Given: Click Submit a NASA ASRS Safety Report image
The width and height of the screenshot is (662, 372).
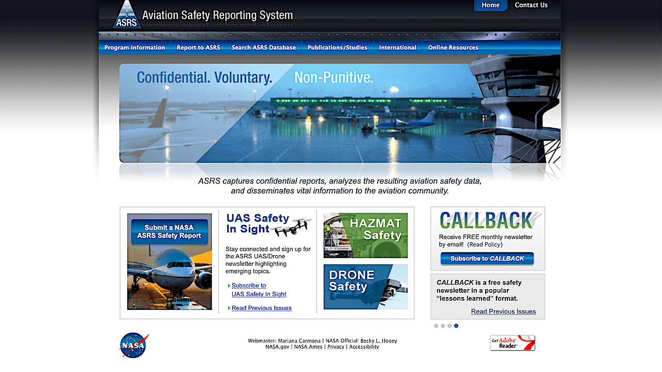Looking at the screenshot, I should (170, 262).
